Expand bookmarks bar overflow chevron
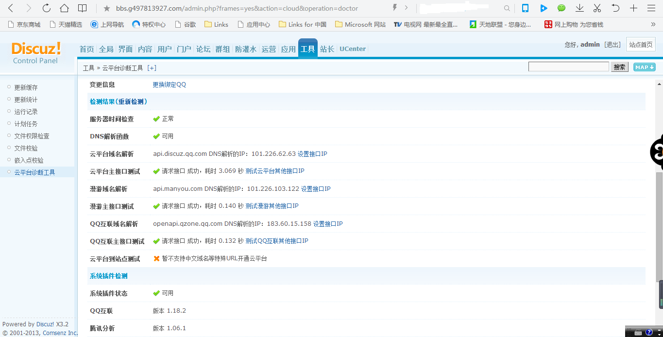Viewport: 663px width, 337px height. tap(653, 24)
